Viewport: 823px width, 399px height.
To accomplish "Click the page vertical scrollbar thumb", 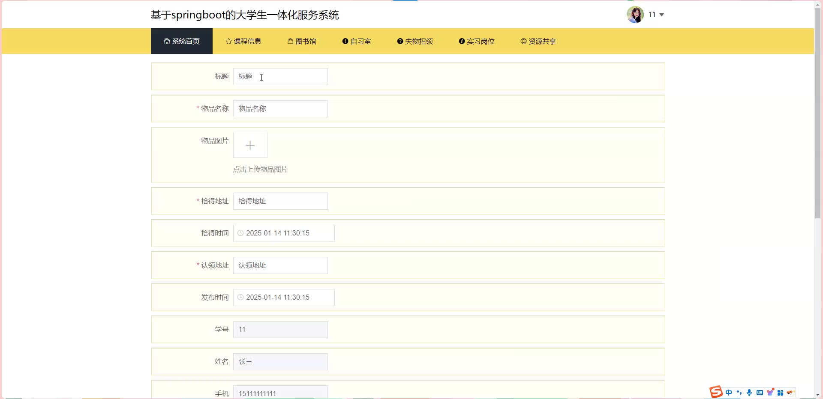I will pyautogui.click(x=817, y=111).
